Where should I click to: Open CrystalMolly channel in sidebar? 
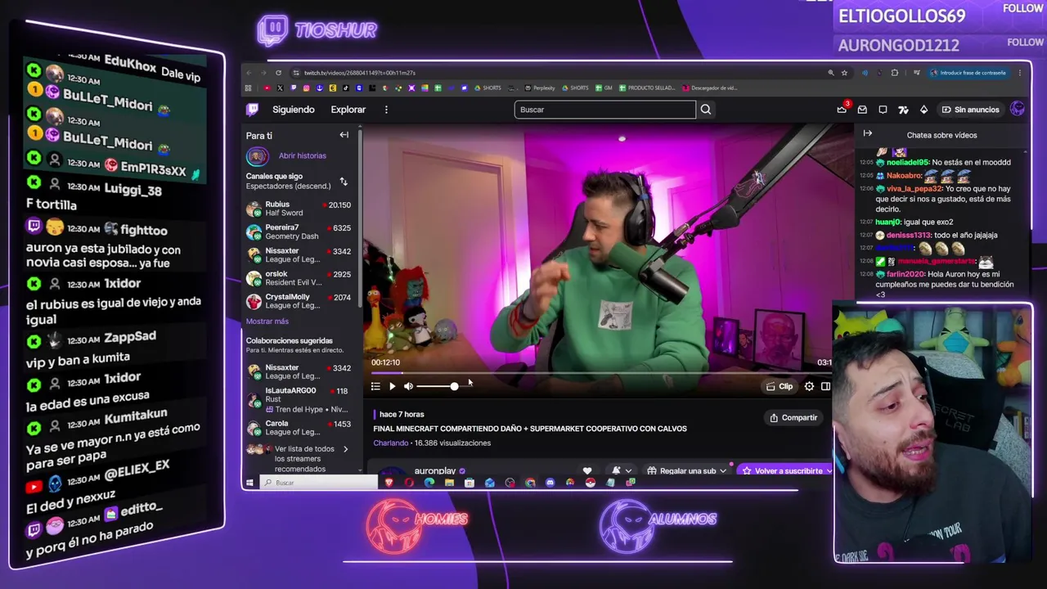[x=299, y=301]
